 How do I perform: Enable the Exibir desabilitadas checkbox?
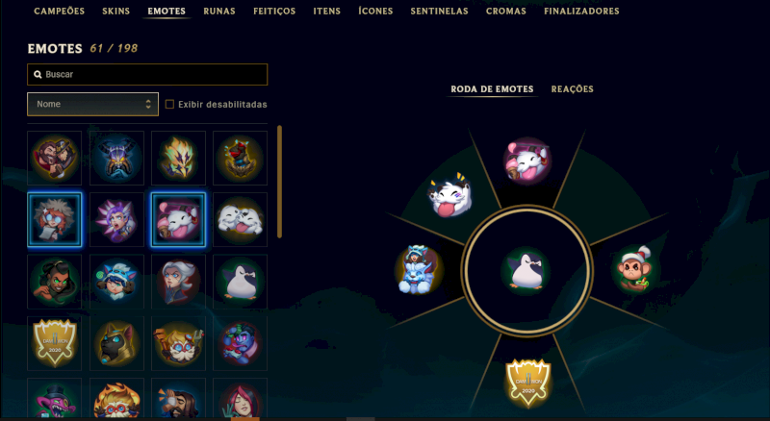(169, 104)
